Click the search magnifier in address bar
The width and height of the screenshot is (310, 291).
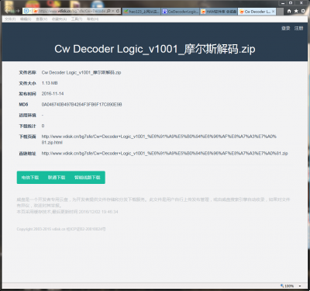pyautogui.click(x=108, y=11)
